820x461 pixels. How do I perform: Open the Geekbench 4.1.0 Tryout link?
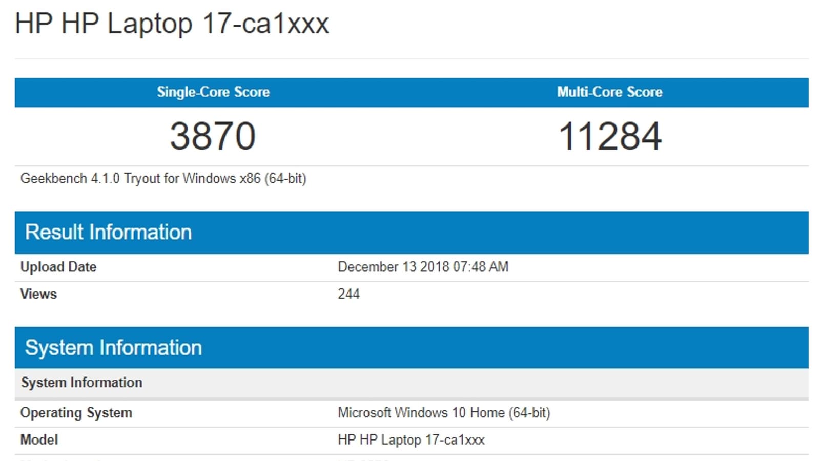point(164,179)
